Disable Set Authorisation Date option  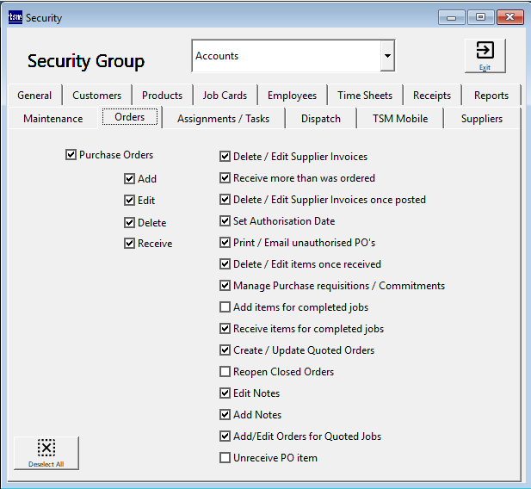point(225,221)
